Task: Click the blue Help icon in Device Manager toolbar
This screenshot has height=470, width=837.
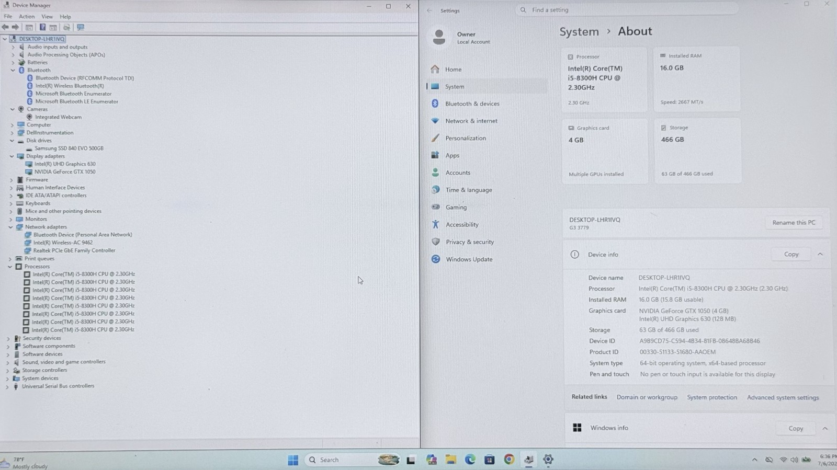Action: 42,27
